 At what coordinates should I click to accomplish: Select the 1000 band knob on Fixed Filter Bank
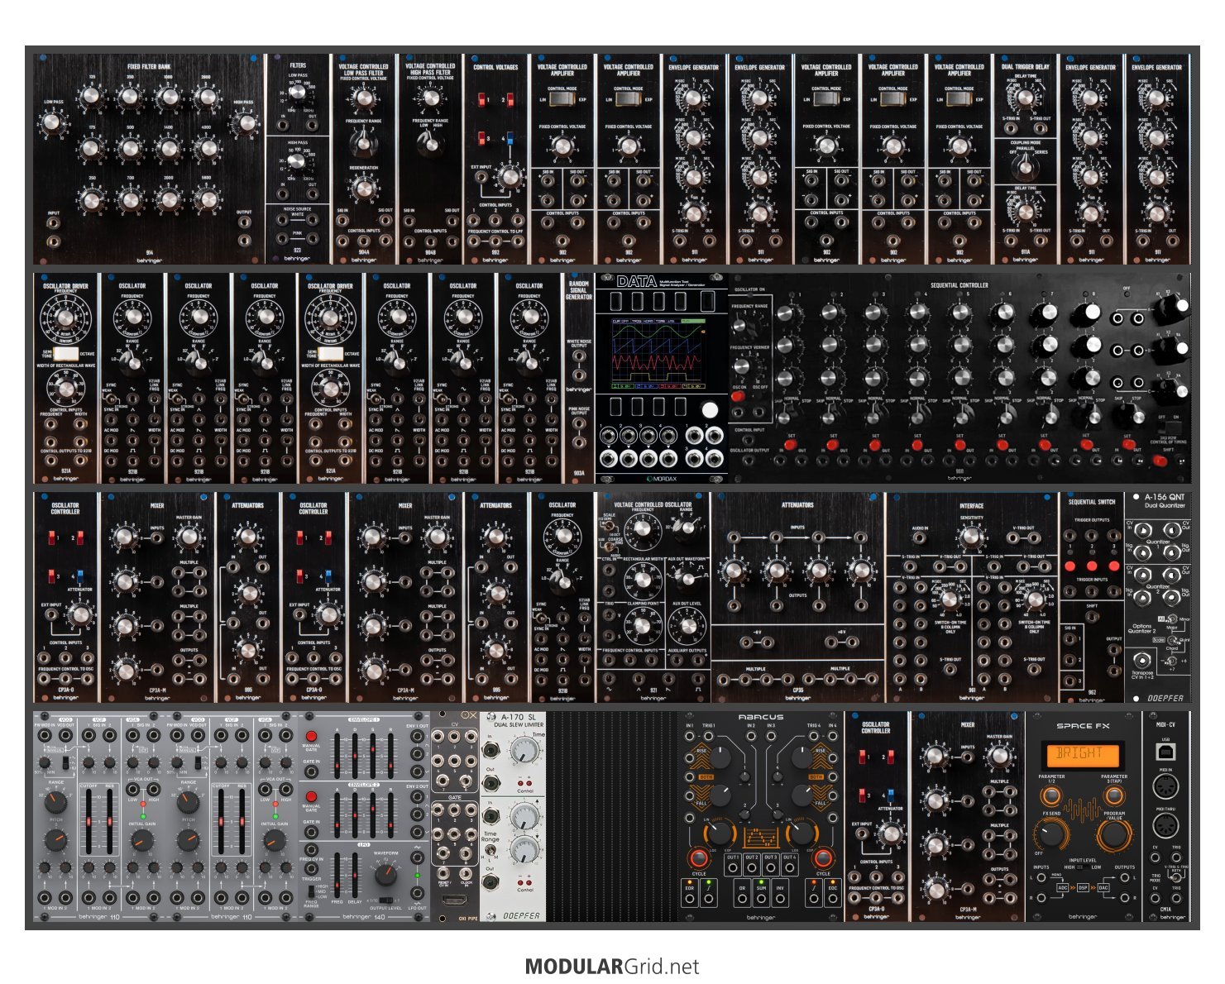[x=168, y=97]
